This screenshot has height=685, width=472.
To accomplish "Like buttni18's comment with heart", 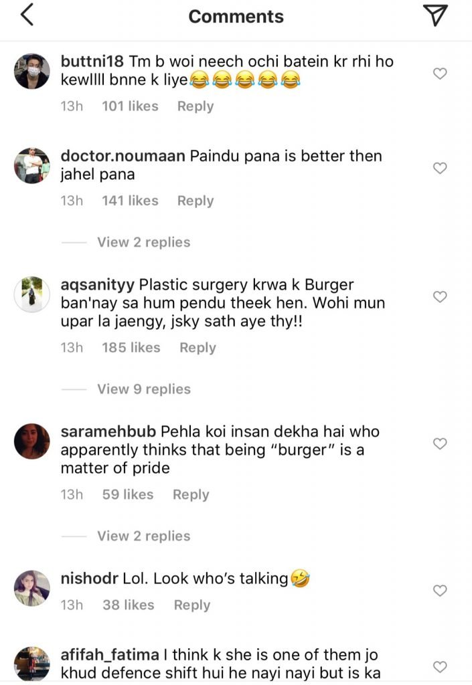I will [440, 74].
